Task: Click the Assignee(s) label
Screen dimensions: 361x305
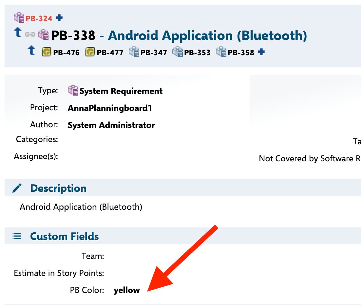Action: 36,156
